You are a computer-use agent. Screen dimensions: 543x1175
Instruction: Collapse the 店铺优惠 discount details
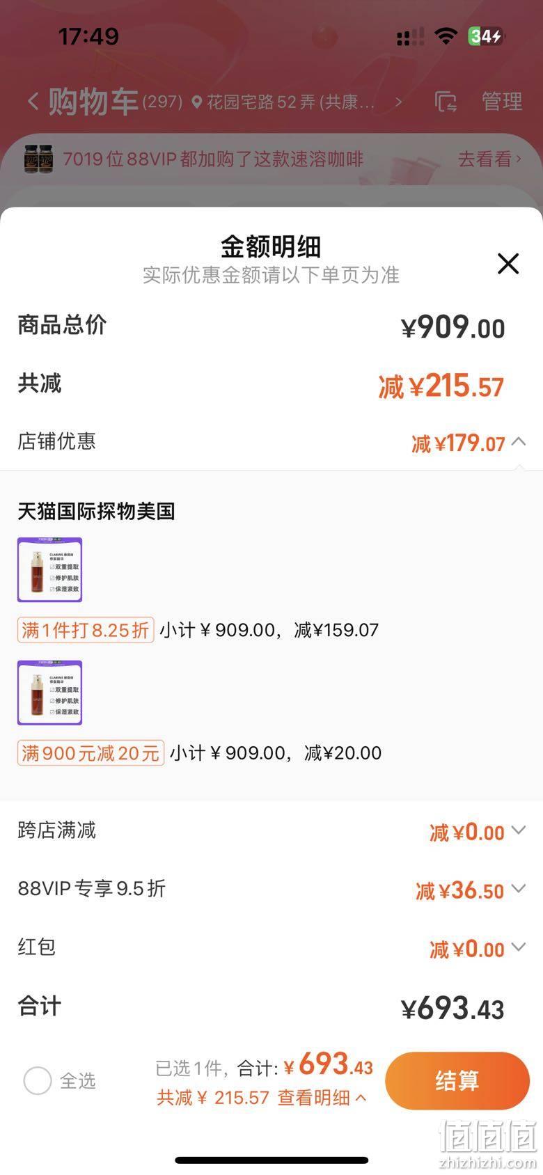click(519, 442)
